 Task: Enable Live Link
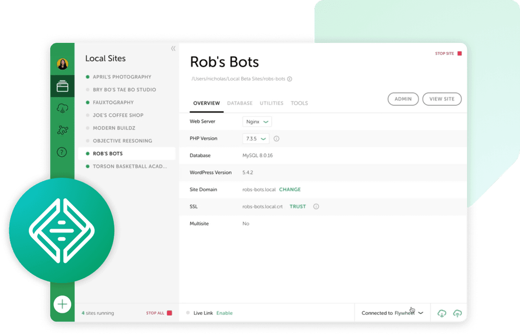pyautogui.click(x=224, y=313)
